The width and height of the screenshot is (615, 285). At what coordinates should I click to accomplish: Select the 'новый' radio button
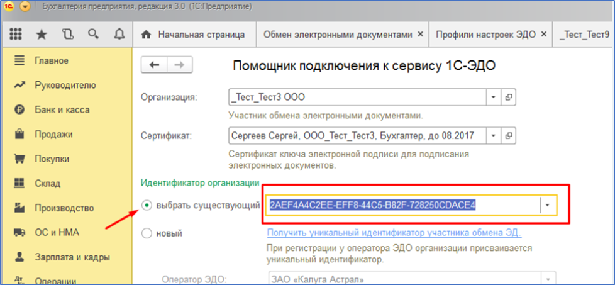click(147, 233)
